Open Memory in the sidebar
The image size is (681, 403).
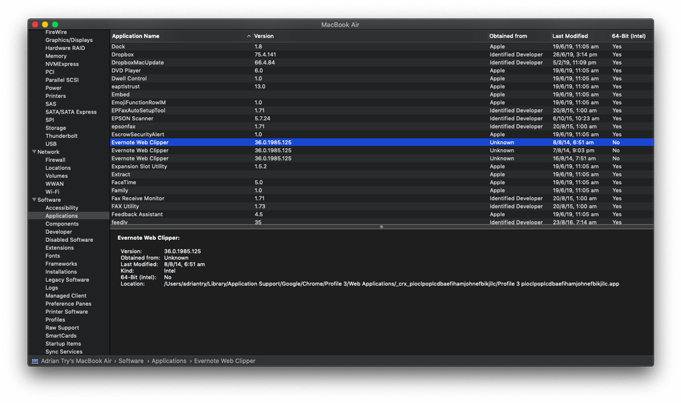56,56
